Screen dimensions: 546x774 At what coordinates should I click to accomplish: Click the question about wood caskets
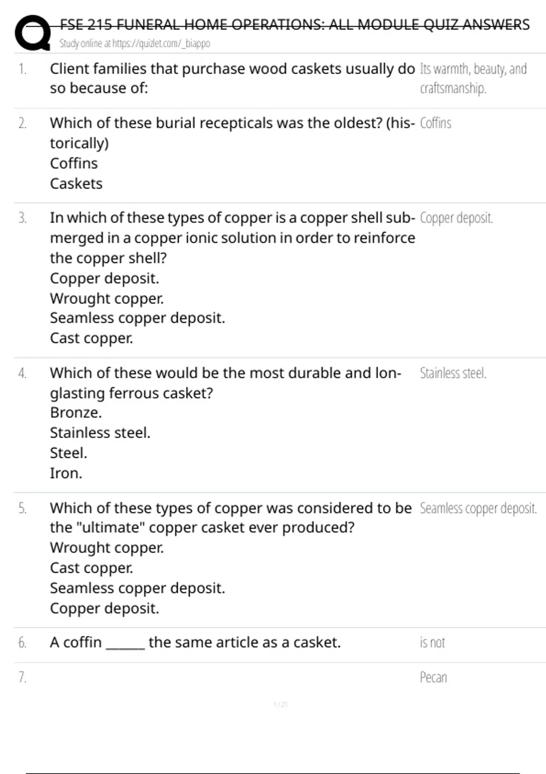click(232, 78)
